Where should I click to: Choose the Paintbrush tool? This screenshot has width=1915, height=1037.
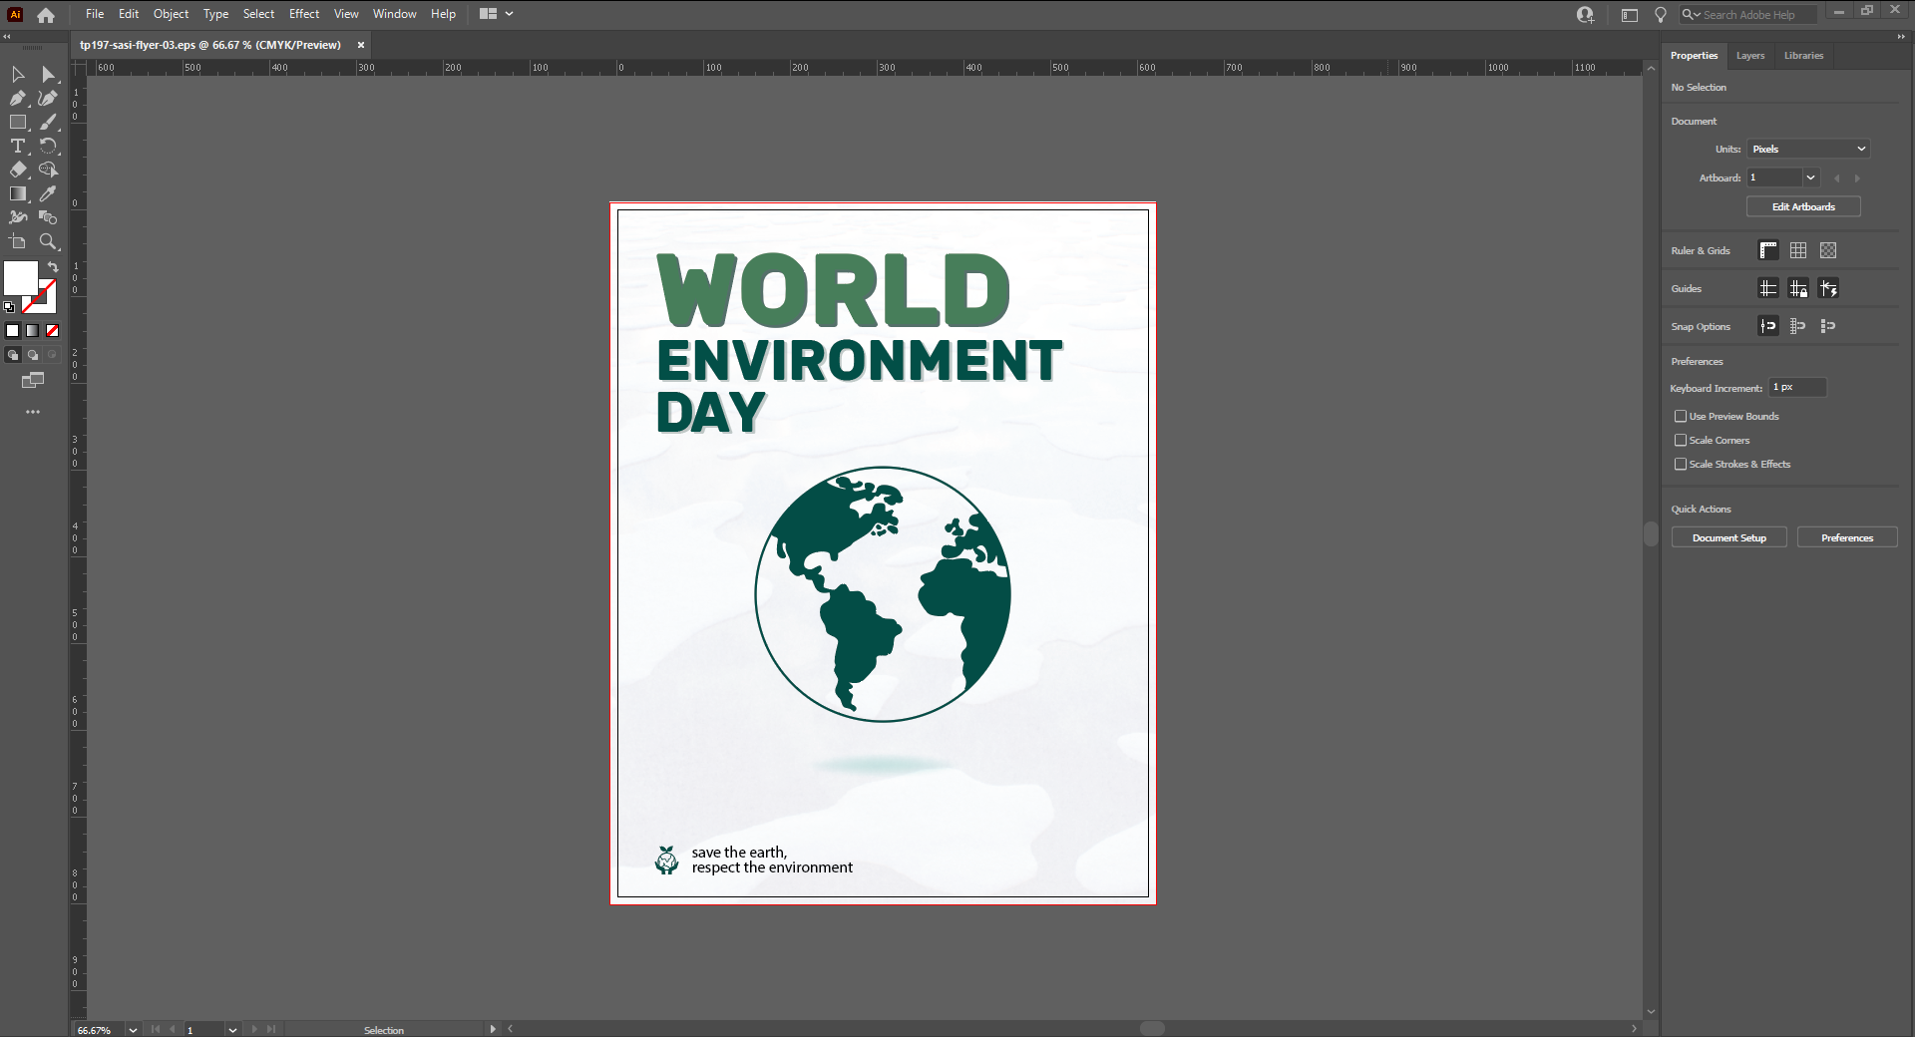(x=48, y=123)
